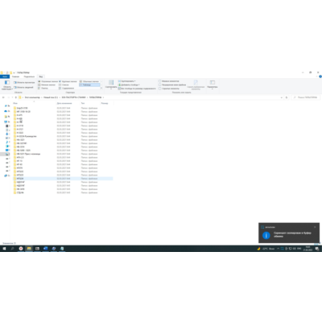The image size is (322, 322).
Task: Switch to the Home (Главная) ribbon tab
Action: tap(15, 76)
